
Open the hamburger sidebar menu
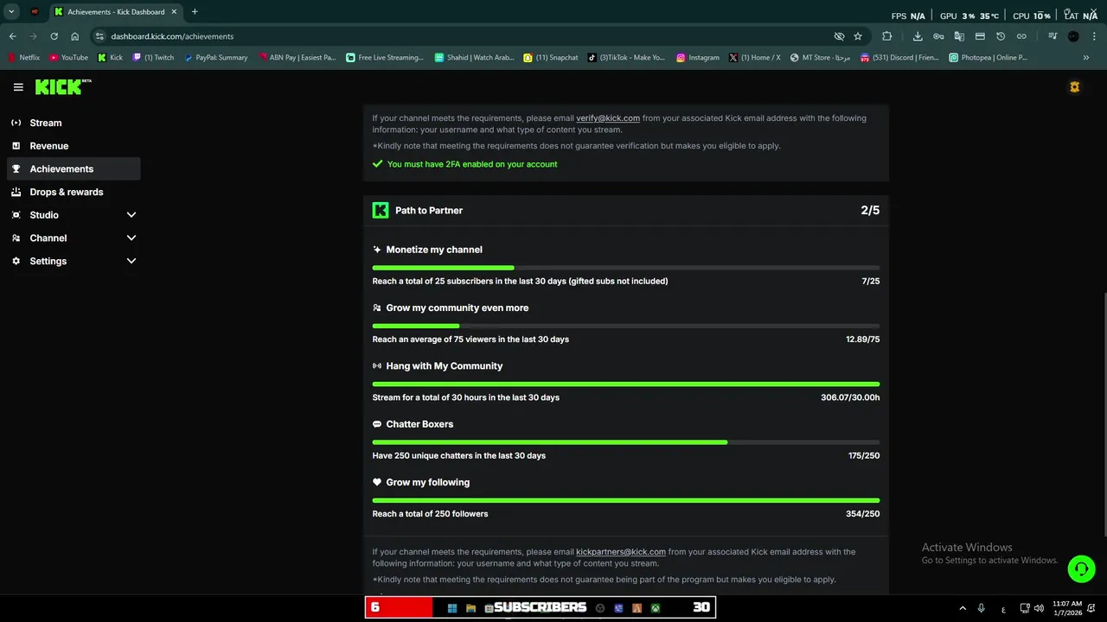pos(18,87)
